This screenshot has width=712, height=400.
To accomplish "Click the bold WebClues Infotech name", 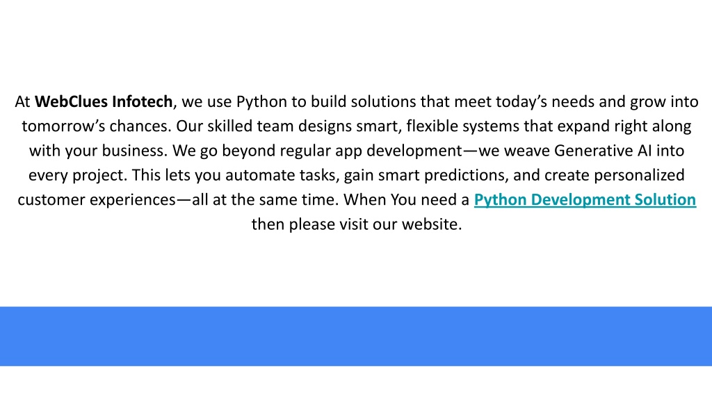I will click(x=103, y=102).
